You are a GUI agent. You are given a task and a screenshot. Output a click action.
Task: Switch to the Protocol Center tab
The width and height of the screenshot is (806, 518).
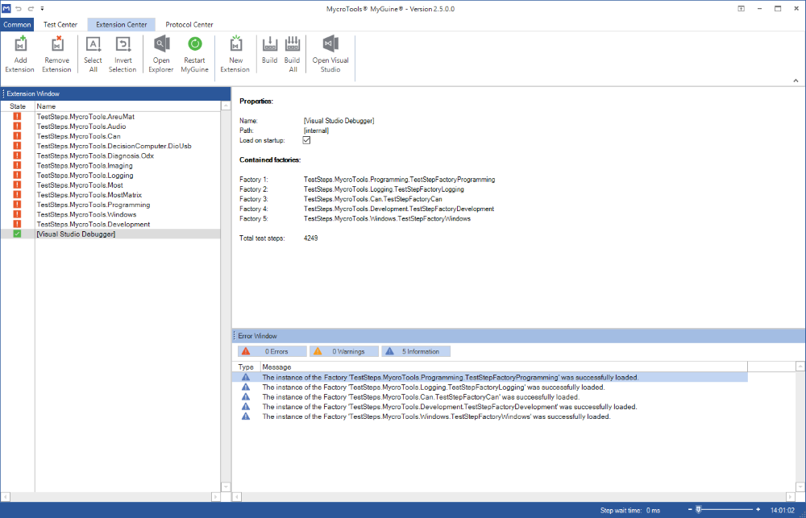(189, 24)
